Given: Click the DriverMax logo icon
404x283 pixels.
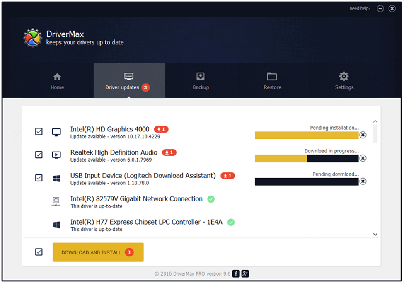Looking at the screenshot, I should pyautogui.click(x=32, y=37).
